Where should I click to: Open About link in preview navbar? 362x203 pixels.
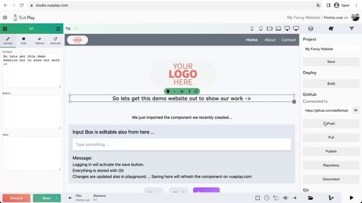coord(270,40)
